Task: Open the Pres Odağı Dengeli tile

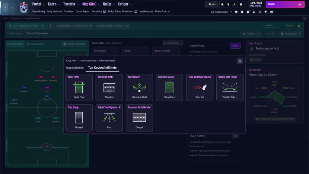Action: 79,118
